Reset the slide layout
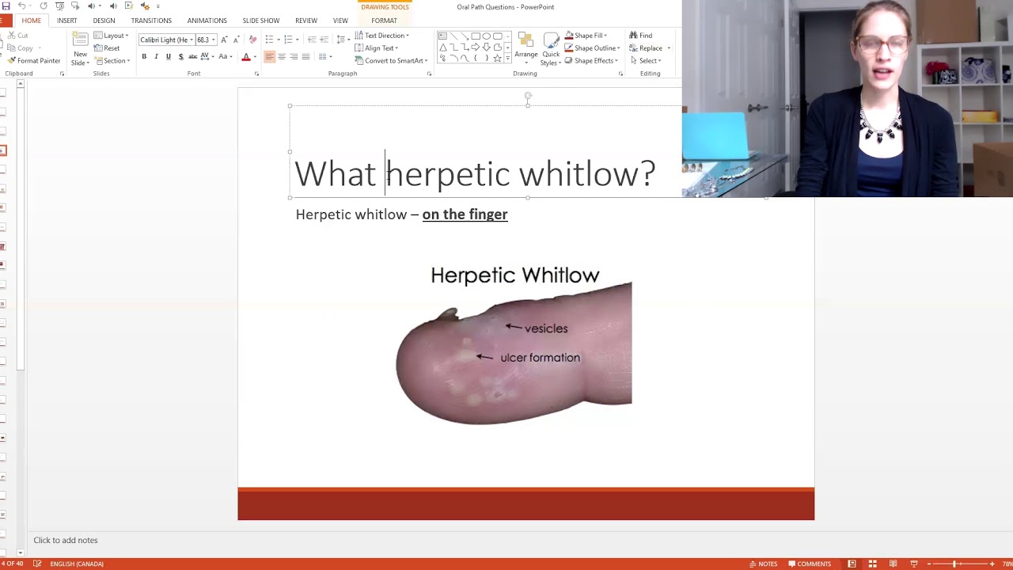The width and height of the screenshot is (1013, 570). pyautogui.click(x=108, y=48)
